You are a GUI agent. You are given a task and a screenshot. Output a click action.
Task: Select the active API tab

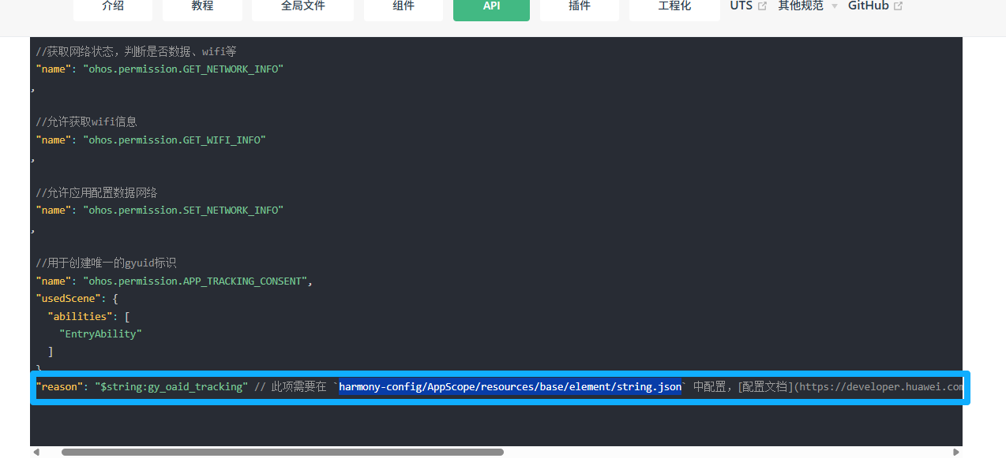(x=491, y=8)
